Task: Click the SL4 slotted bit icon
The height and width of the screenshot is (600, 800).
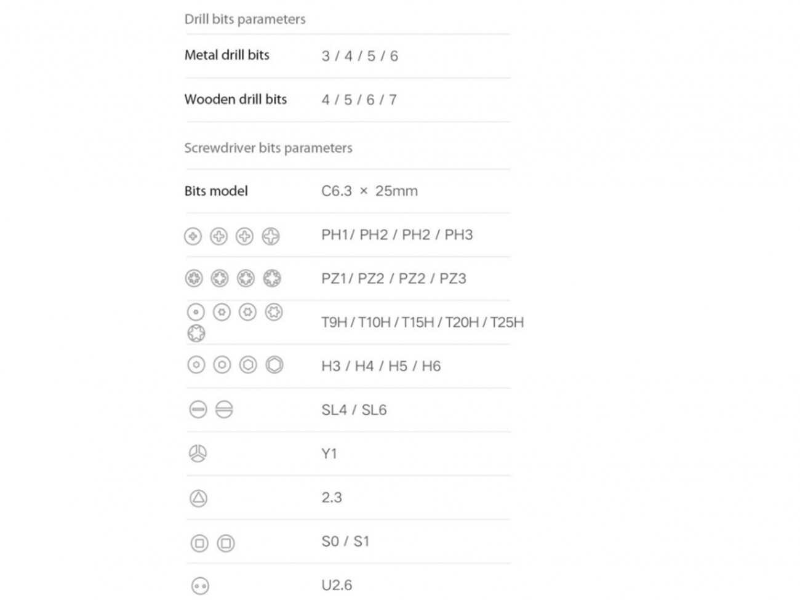Action: (x=198, y=409)
